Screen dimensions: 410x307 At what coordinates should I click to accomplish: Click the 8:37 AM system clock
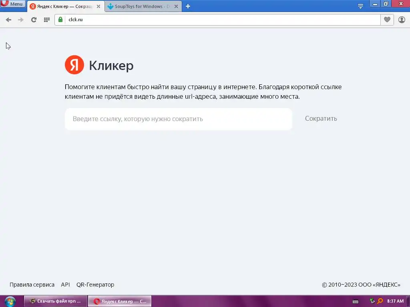[395, 301]
